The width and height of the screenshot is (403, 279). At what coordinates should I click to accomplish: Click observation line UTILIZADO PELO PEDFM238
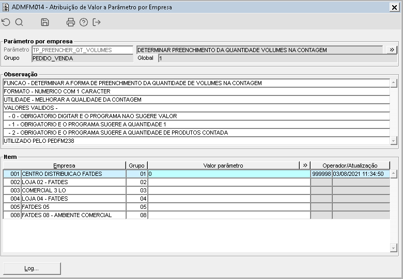click(x=197, y=141)
